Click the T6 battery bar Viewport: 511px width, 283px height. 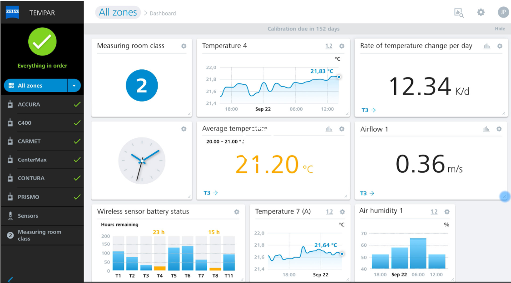[x=188, y=258]
